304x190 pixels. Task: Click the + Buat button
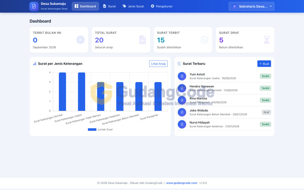click(264, 63)
